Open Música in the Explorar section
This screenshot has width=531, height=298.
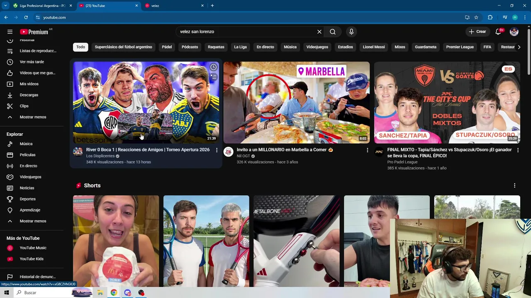pyautogui.click(x=32, y=144)
